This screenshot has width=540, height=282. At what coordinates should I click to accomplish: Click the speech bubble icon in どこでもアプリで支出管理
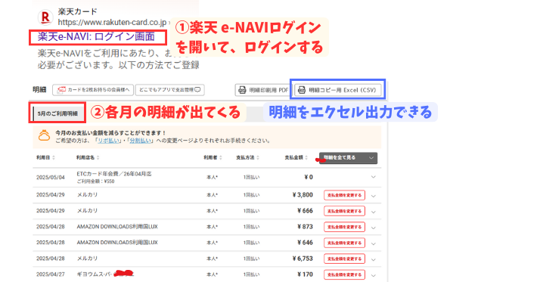coord(197,90)
